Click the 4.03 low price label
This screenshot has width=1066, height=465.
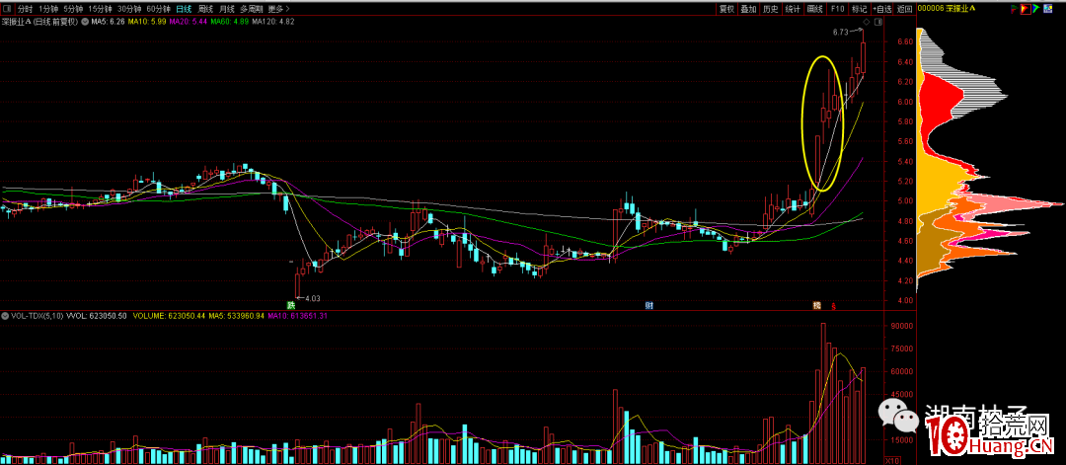click(x=312, y=298)
